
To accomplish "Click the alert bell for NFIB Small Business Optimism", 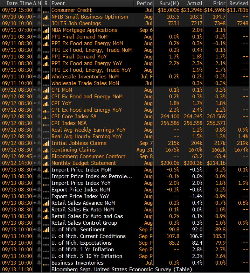I will 39,17.
